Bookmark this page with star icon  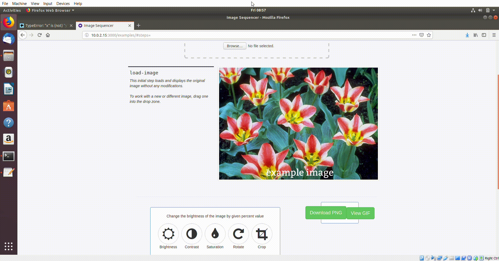click(429, 35)
